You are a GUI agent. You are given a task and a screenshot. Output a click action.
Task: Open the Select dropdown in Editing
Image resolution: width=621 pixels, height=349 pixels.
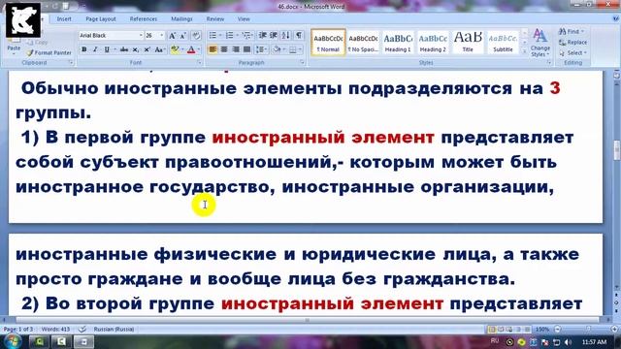point(572,52)
